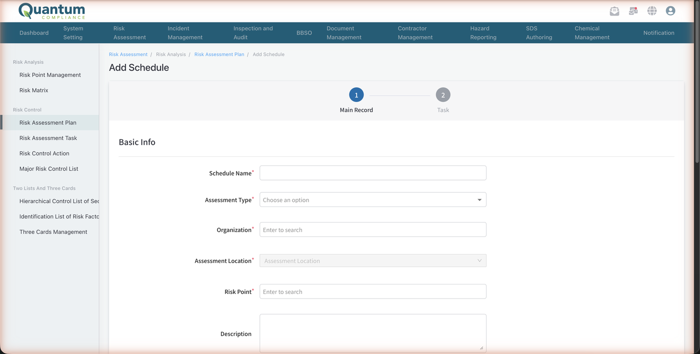Go to Risk Point Management in sidebar

[50, 75]
